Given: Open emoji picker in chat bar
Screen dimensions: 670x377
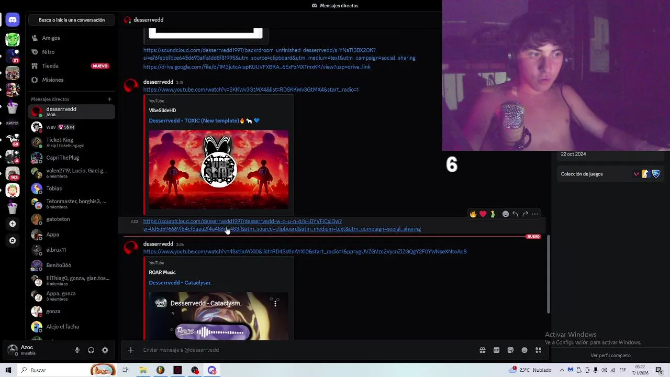Looking at the screenshot, I should click(524, 350).
